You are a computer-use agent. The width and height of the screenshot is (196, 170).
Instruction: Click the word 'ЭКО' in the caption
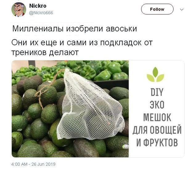(x=157, y=105)
